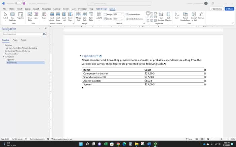Go to the Summary heading
The width and height of the screenshot is (236, 147).
point(8,45)
